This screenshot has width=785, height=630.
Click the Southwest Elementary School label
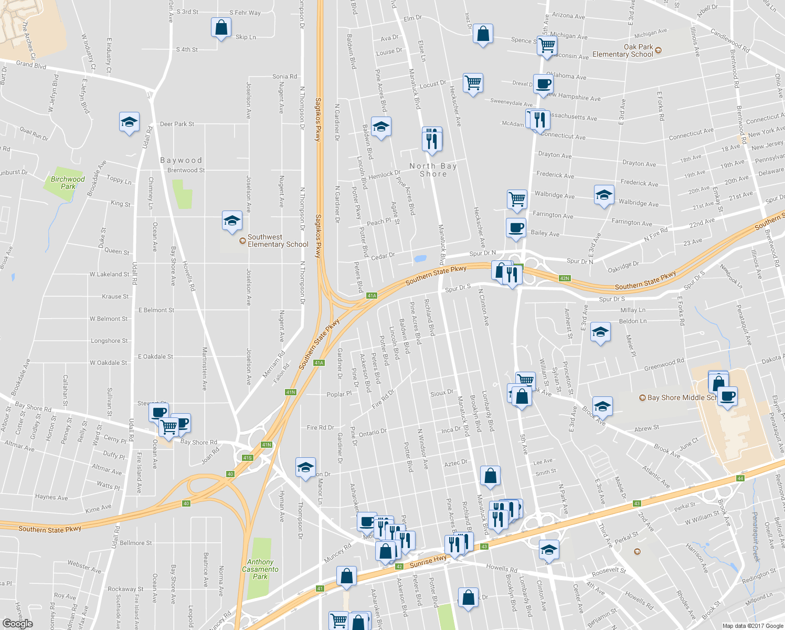tap(278, 241)
